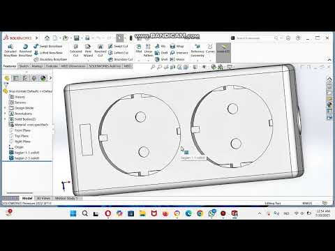Open Reference Geometry tool
The width and height of the screenshot is (335, 251).
(198, 50)
